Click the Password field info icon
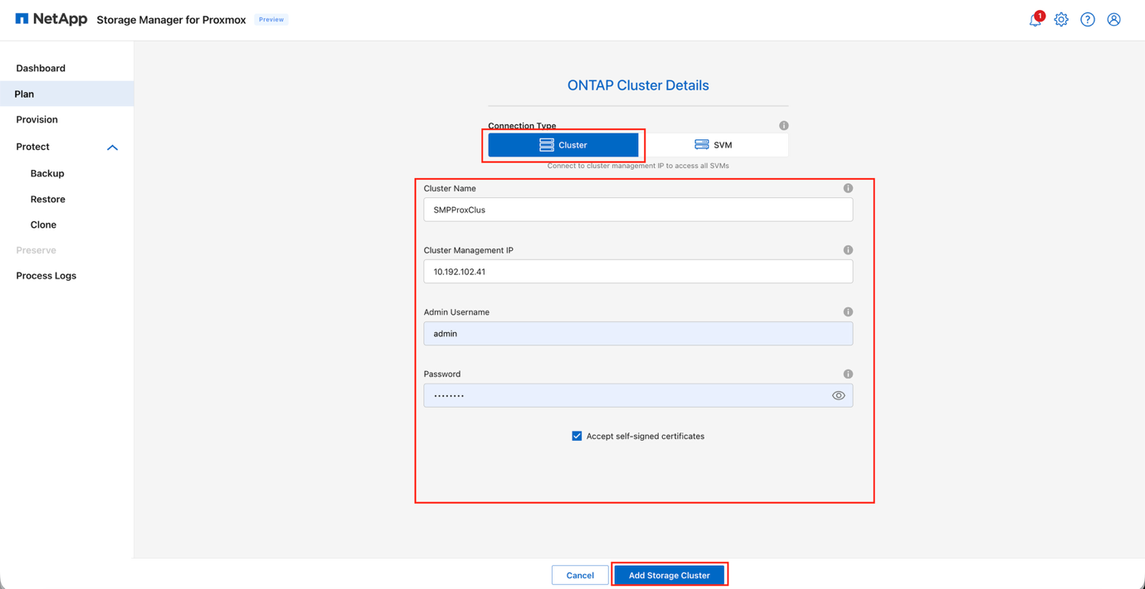Image resolution: width=1145 pixels, height=589 pixels. point(848,374)
